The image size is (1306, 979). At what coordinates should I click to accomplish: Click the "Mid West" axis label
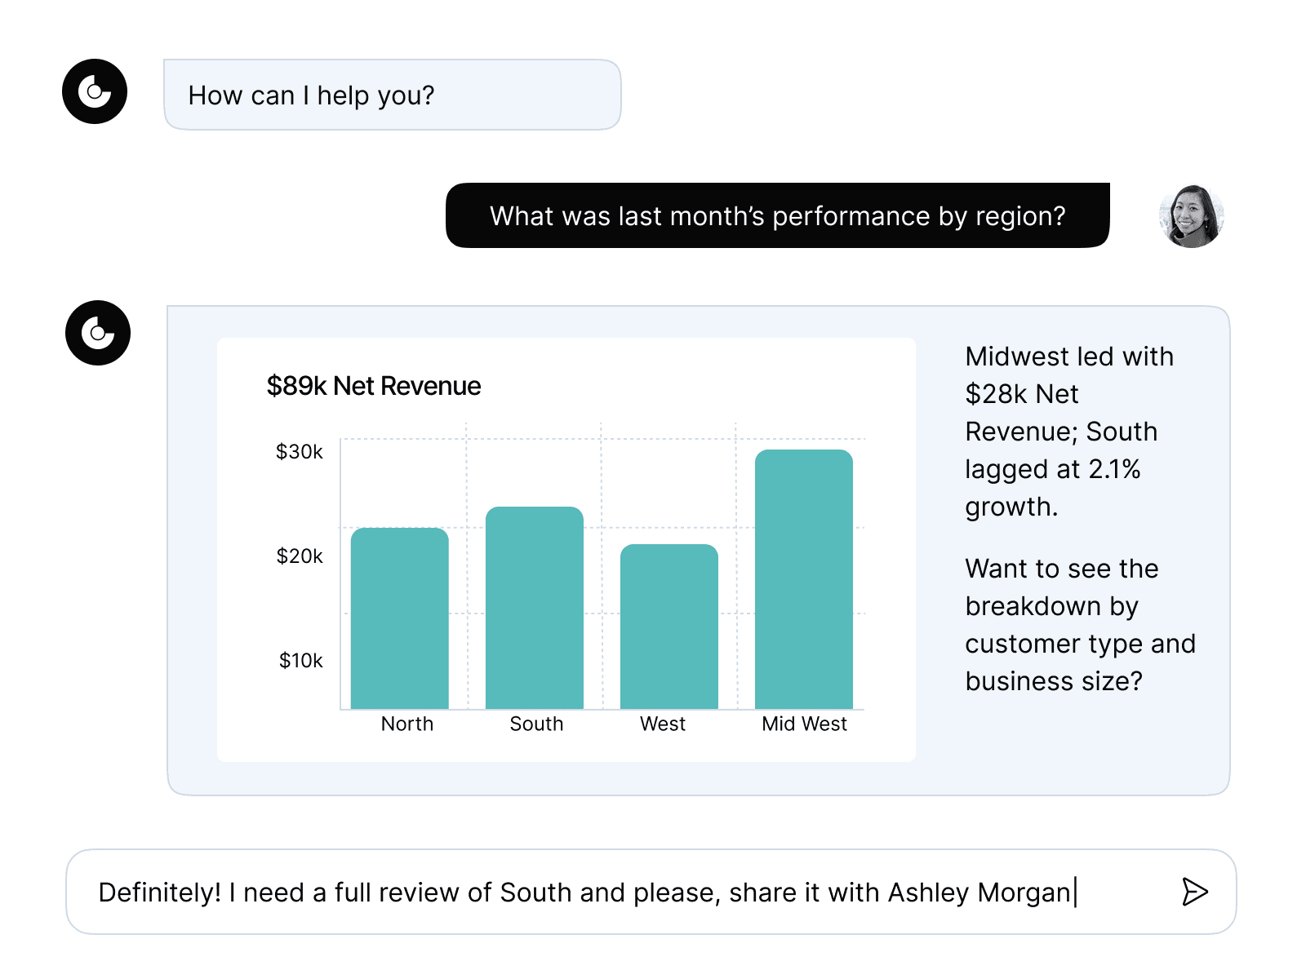coord(804,724)
